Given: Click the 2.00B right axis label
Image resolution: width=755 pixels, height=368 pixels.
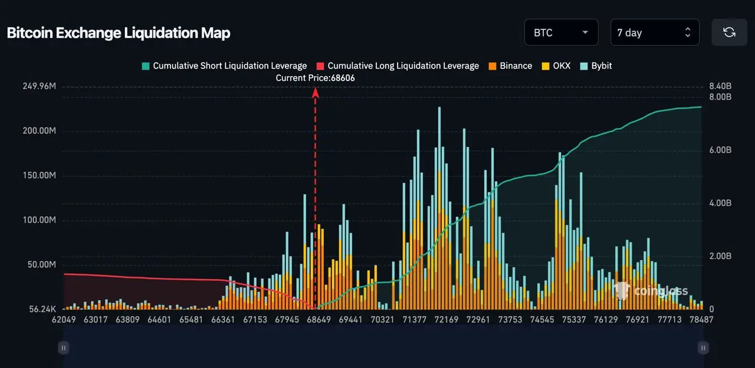Looking at the screenshot, I should coord(720,257).
